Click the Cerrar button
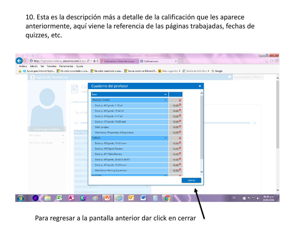The image size is (300, 225). click(191, 180)
